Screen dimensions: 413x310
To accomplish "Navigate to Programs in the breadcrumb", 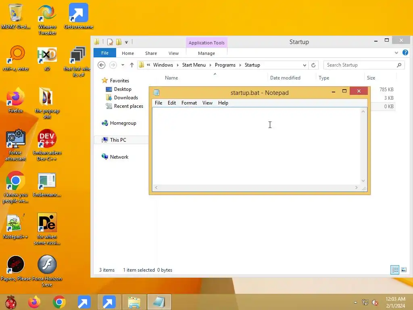I will pyautogui.click(x=225, y=65).
